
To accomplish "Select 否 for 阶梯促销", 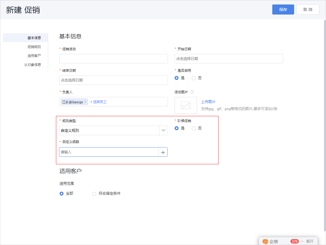I will (x=193, y=128).
